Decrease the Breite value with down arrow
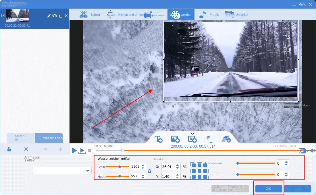Viewport: 316px width, 195px height. (143, 168)
